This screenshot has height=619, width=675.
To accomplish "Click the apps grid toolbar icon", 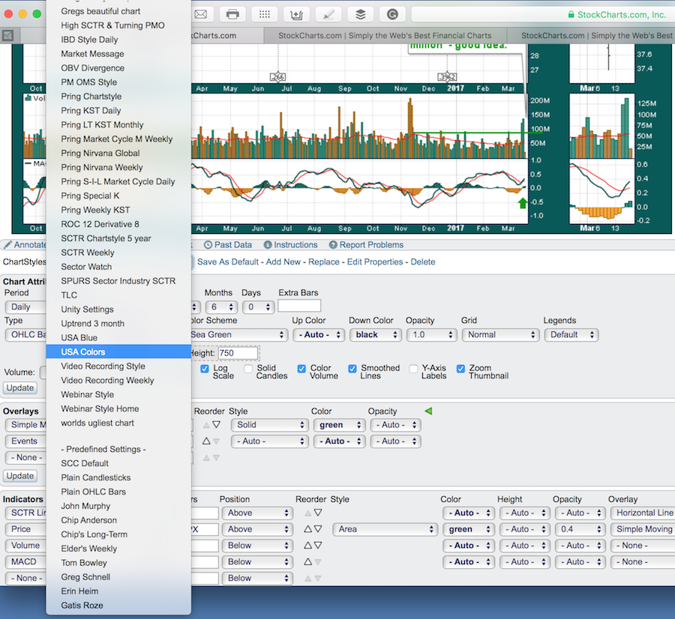I will click(265, 14).
